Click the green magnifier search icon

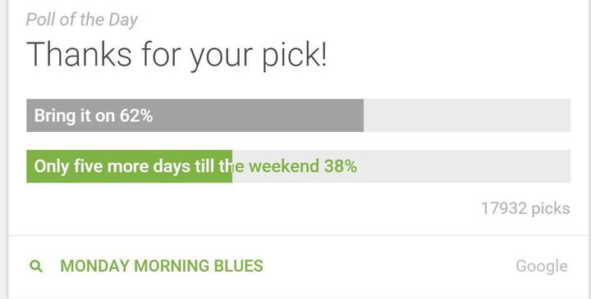[36, 266]
